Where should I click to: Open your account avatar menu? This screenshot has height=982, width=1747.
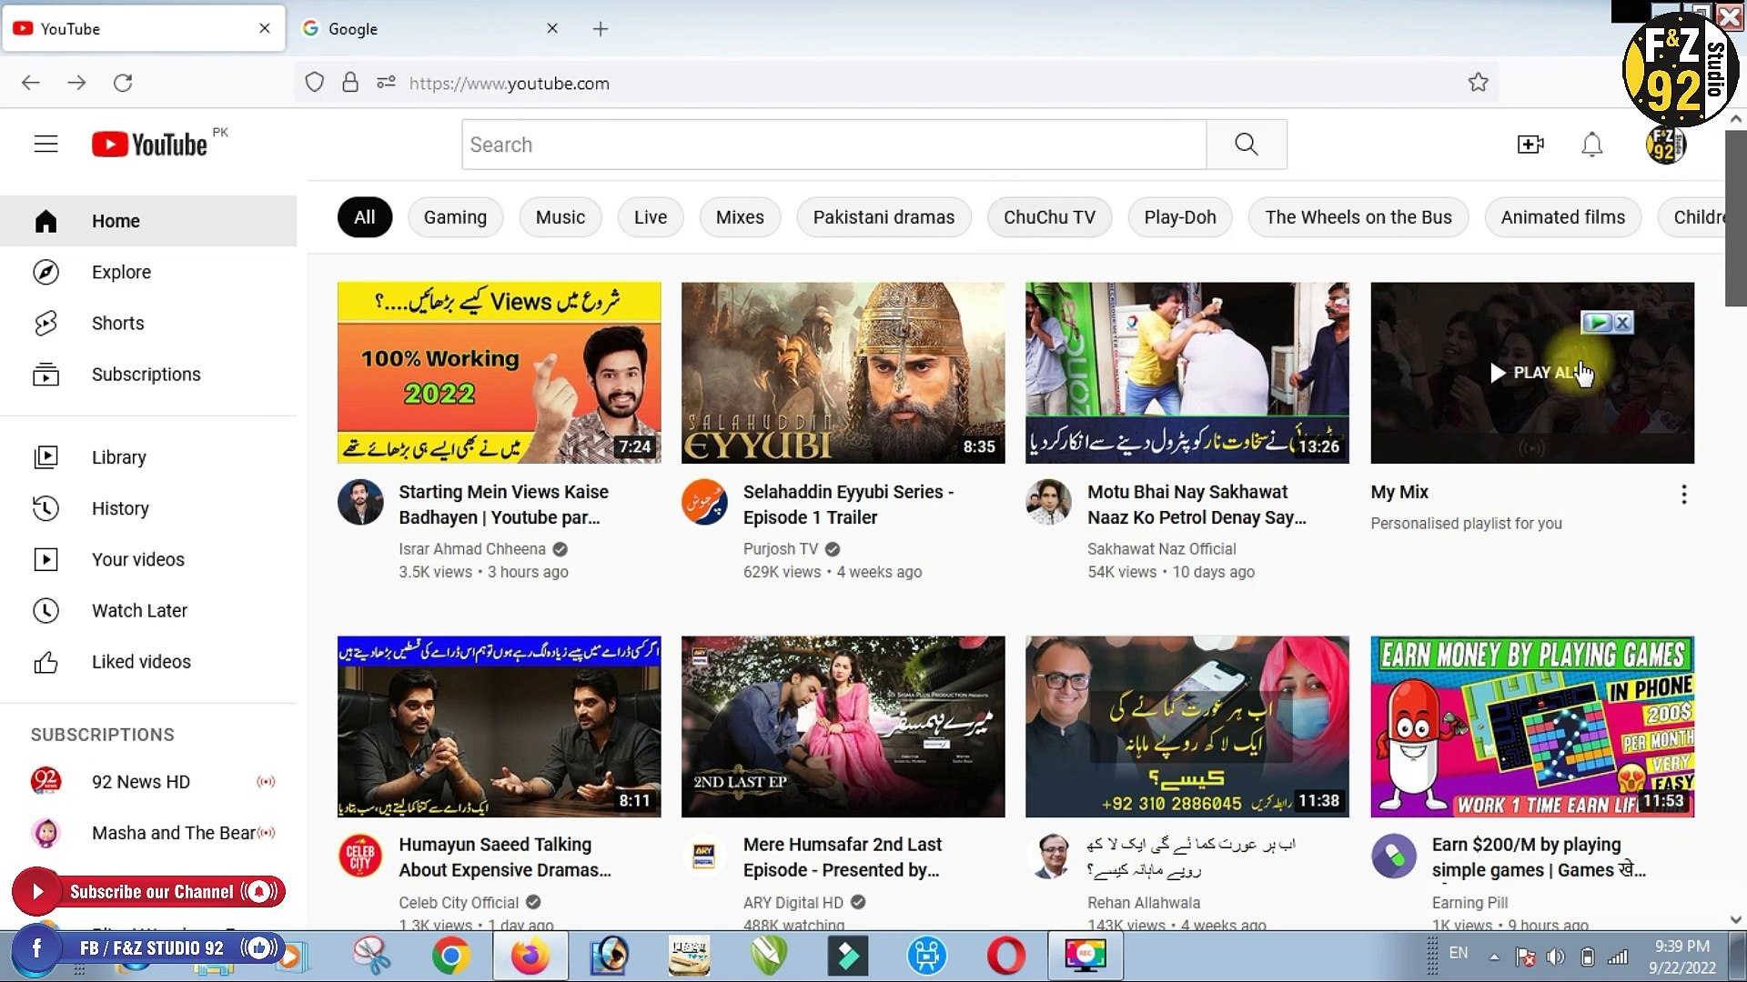pos(1666,144)
